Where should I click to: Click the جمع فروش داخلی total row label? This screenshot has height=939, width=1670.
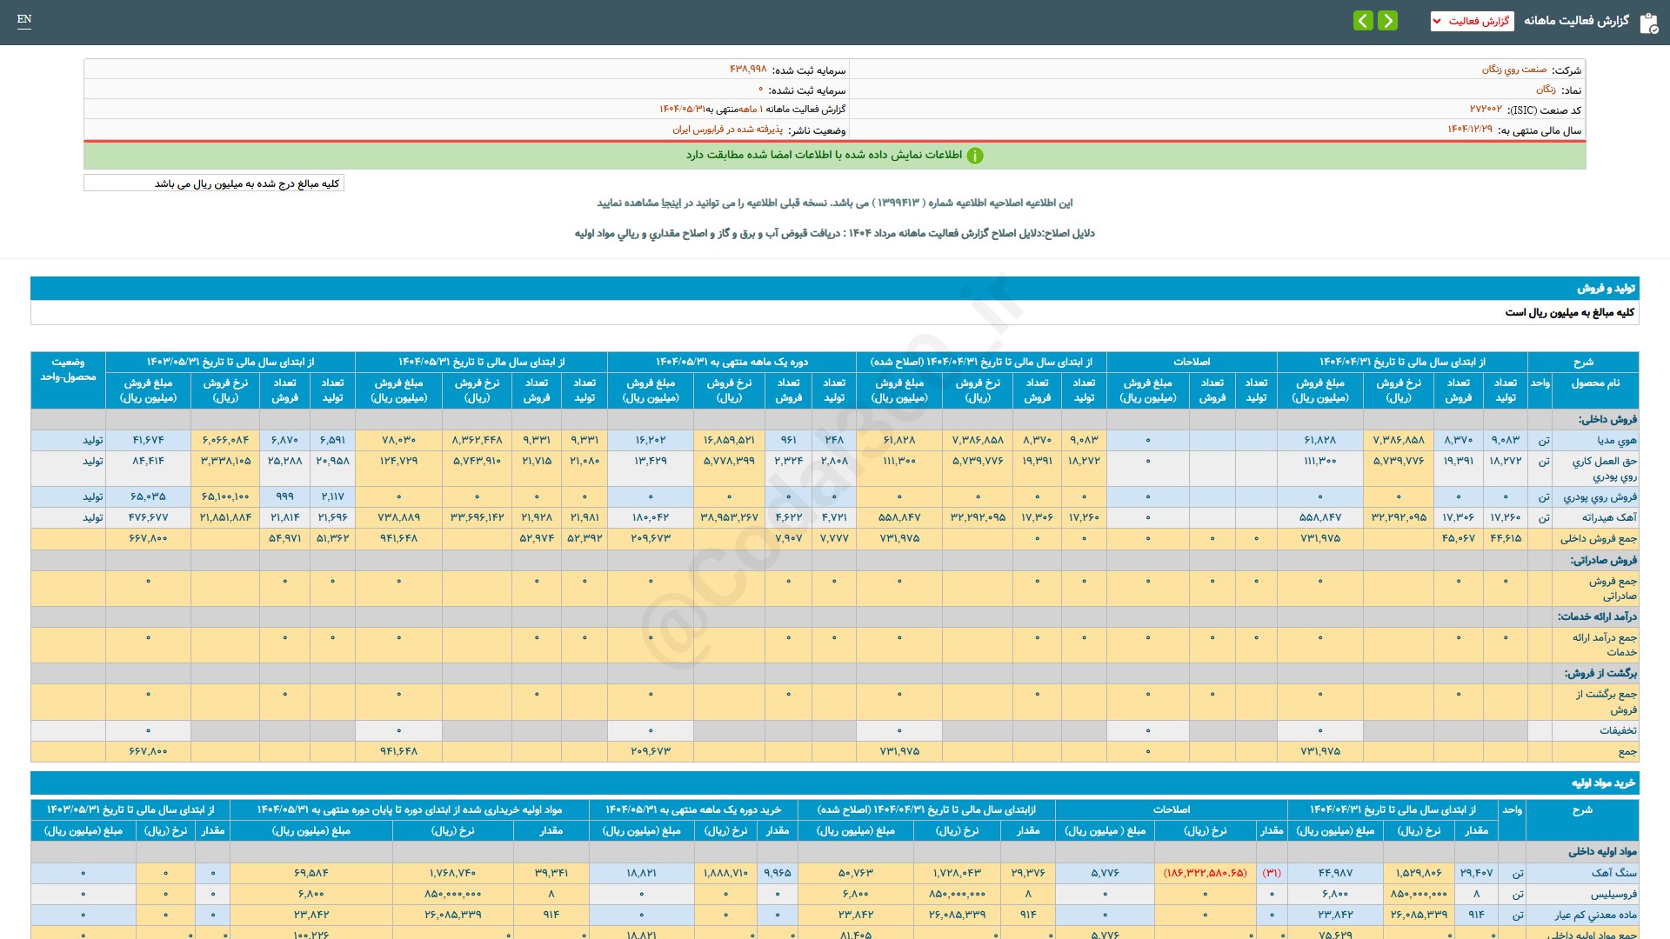tap(1598, 539)
